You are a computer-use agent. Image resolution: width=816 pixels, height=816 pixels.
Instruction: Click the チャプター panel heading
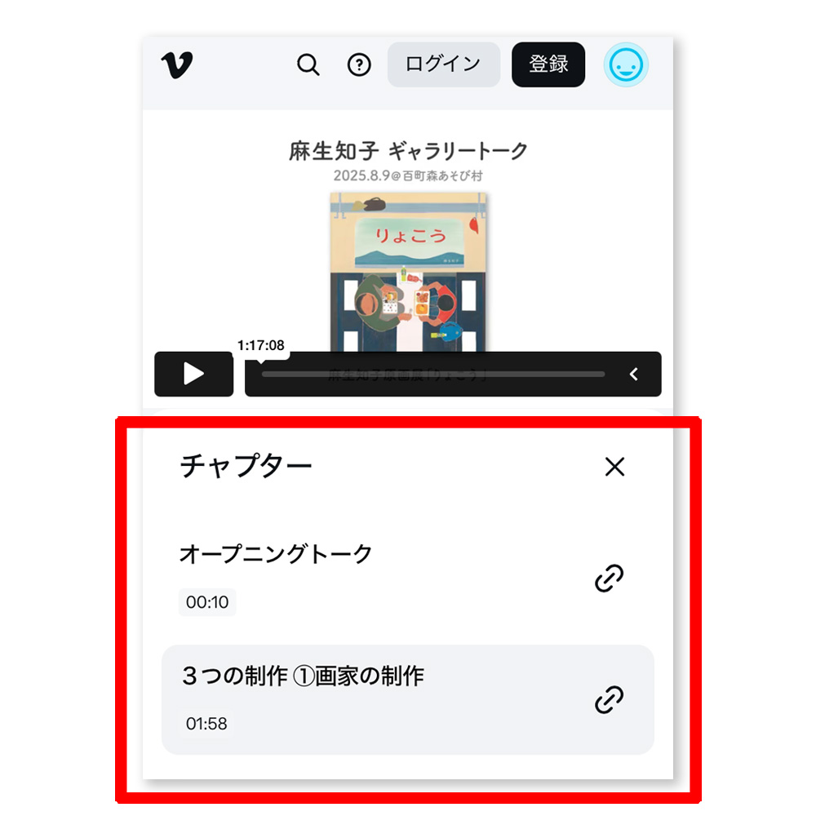pos(246,465)
